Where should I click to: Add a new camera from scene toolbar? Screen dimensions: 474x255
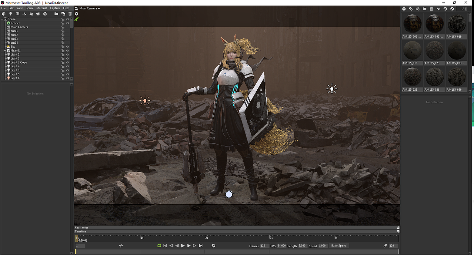click(17, 14)
